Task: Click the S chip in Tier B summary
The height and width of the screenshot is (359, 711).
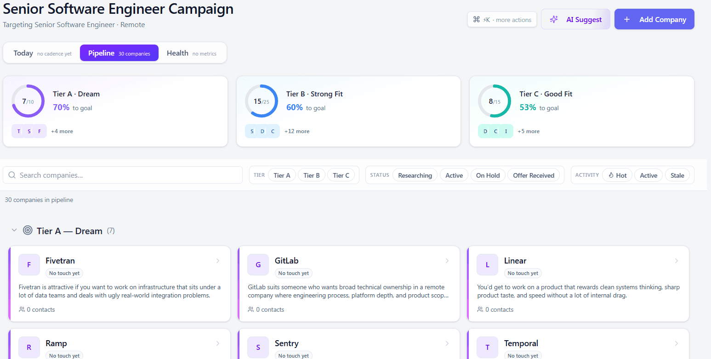Action: point(252,131)
